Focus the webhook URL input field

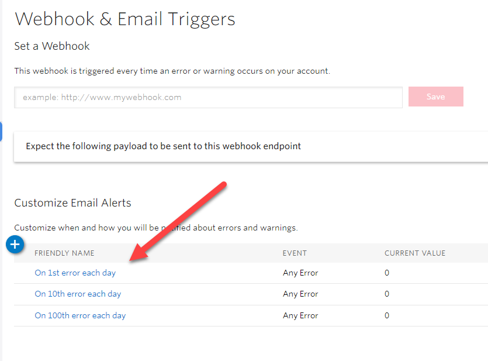pyautogui.click(x=208, y=97)
